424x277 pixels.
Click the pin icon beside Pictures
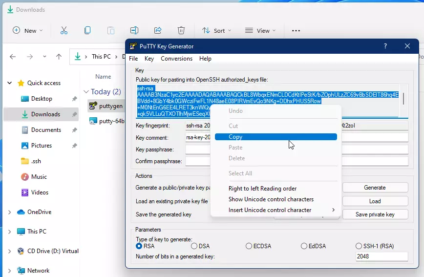pos(75,146)
